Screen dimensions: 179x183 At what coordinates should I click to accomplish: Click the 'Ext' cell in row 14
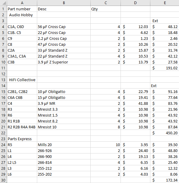click(x=165, y=86)
